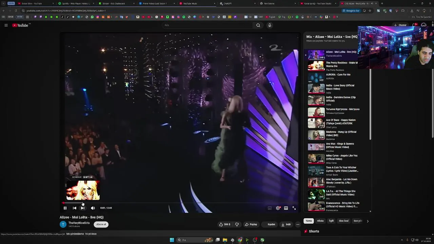Viewport: 434px width, 244px height.
Task: Skip to next video in mix
Action: pos(83,208)
